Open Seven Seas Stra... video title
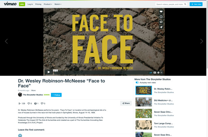This screenshot has height=137, width=208. pyautogui.click(x=163, y=135)
